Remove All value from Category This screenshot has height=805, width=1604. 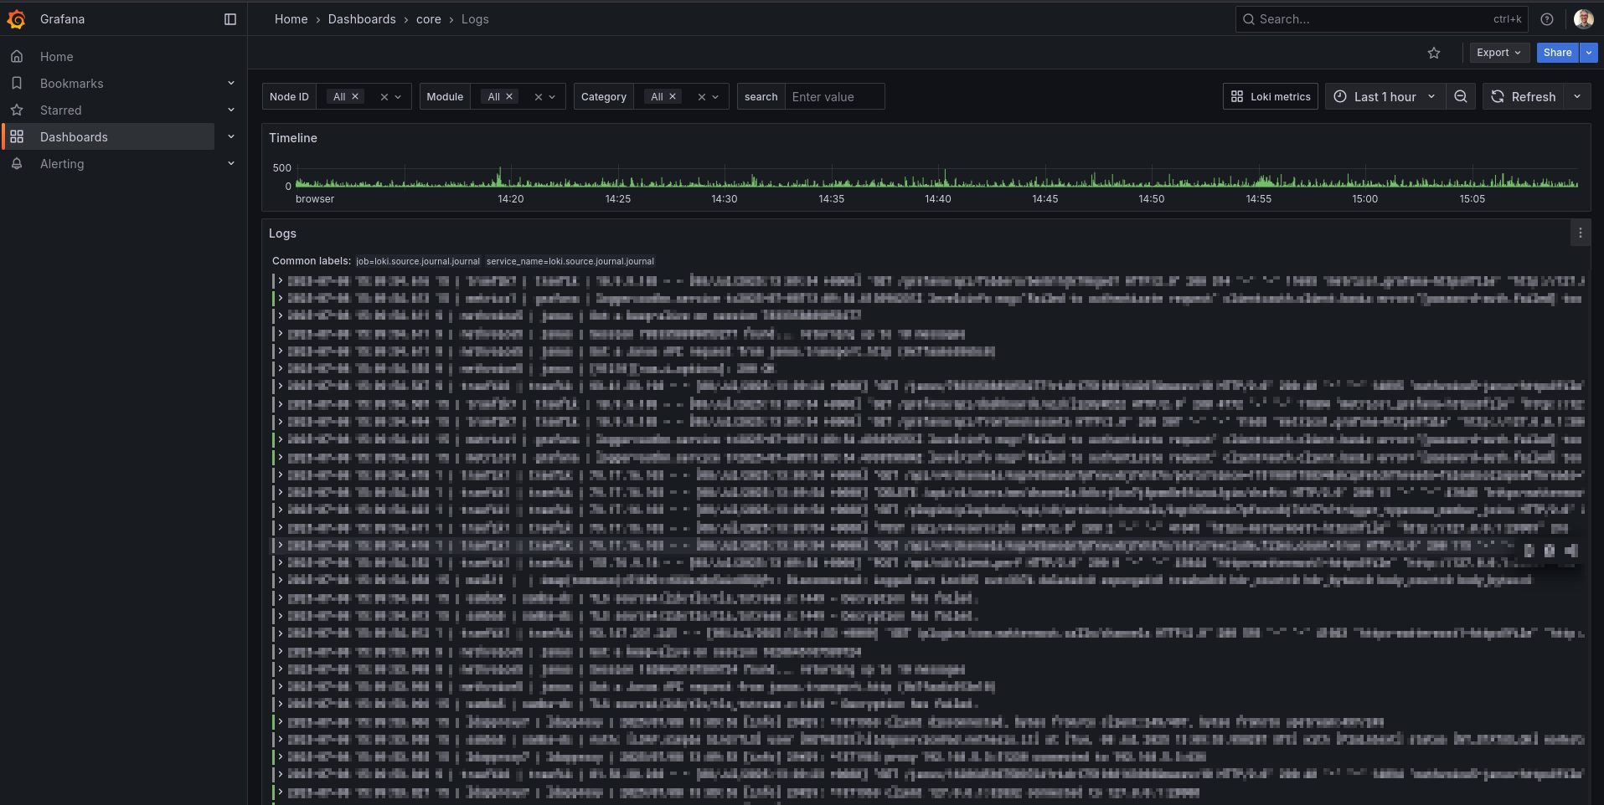673,97
